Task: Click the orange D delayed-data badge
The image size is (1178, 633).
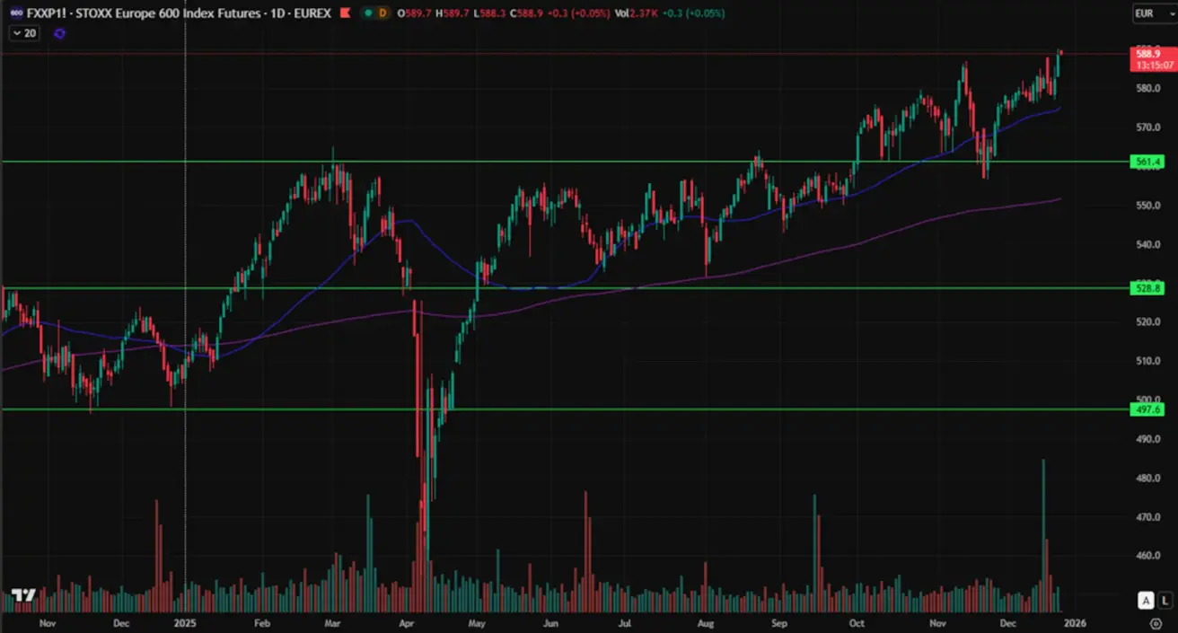Action: click(383, 13)
